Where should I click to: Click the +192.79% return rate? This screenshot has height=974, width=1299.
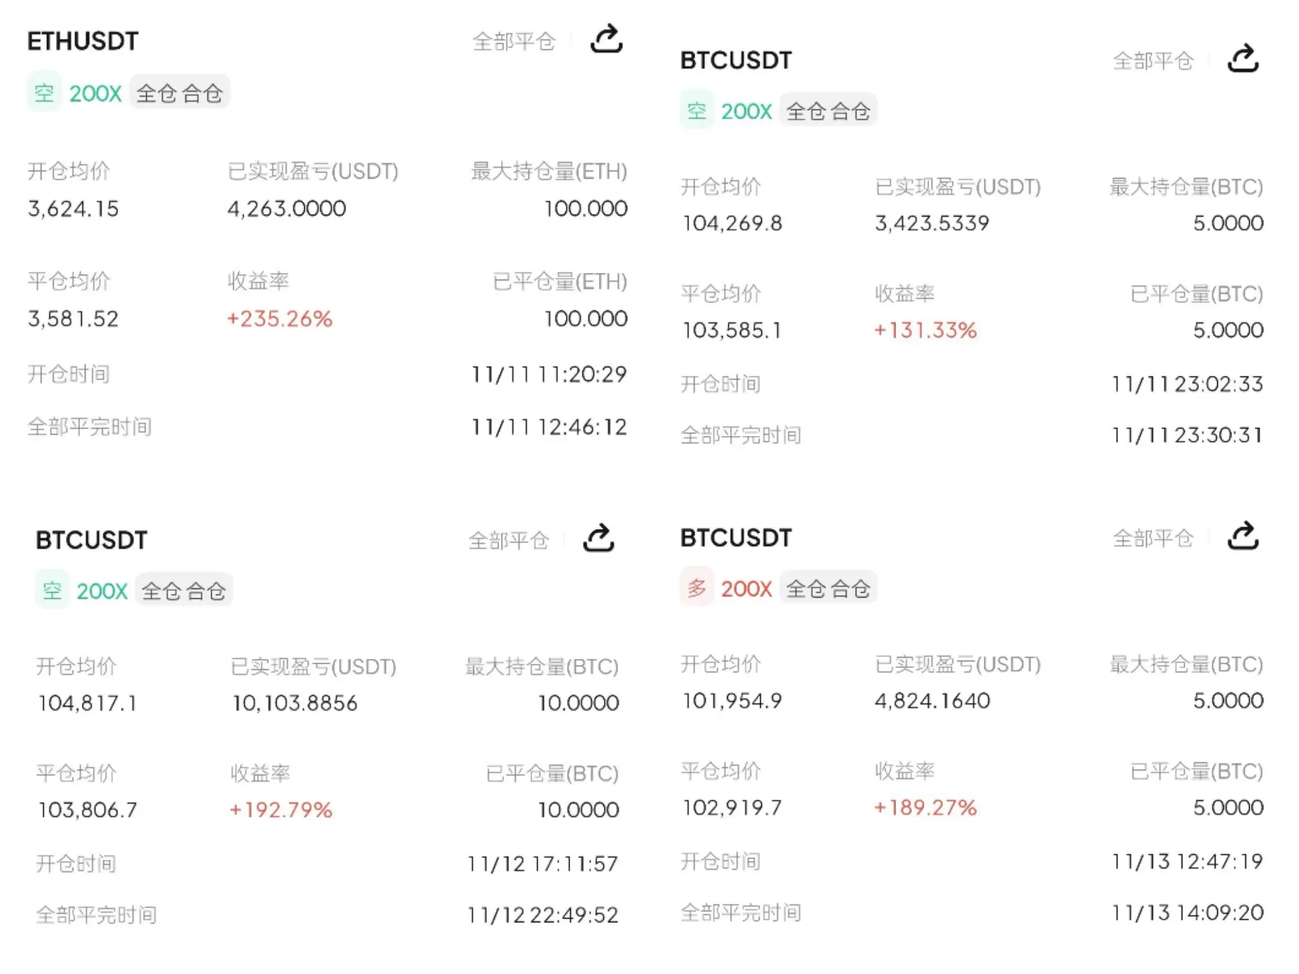pyautogui.click(x=281, y=810)
